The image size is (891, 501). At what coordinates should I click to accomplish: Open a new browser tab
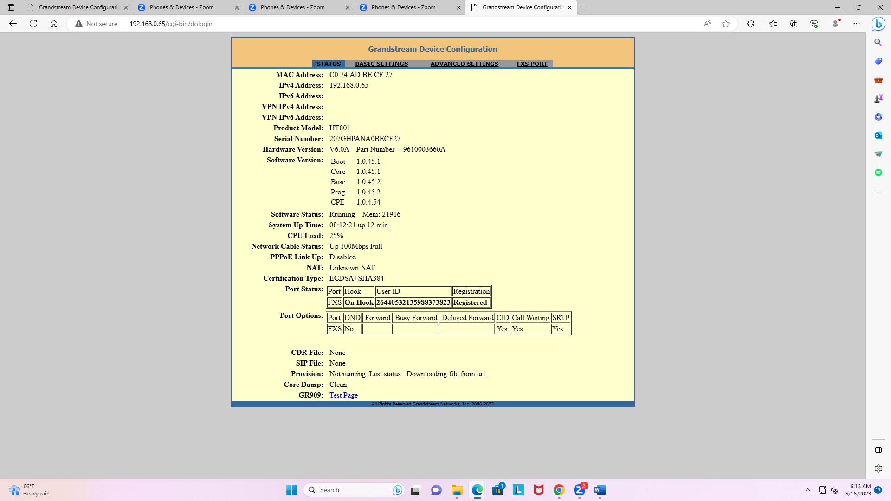(x=585, y=7)
